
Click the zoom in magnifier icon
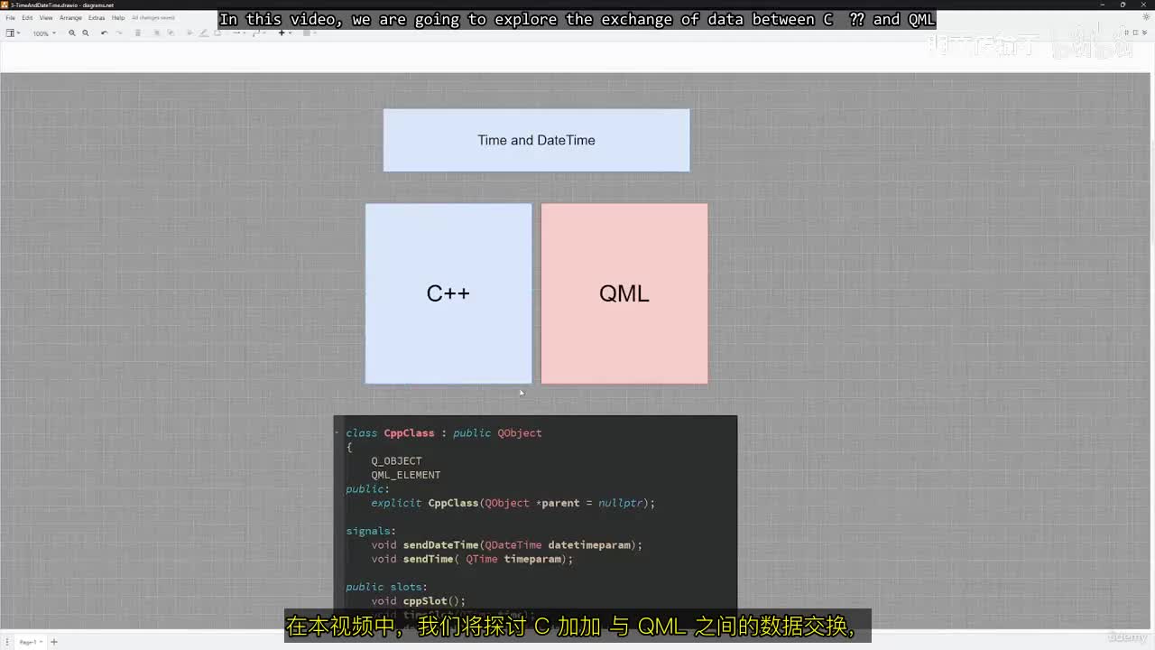72,33
